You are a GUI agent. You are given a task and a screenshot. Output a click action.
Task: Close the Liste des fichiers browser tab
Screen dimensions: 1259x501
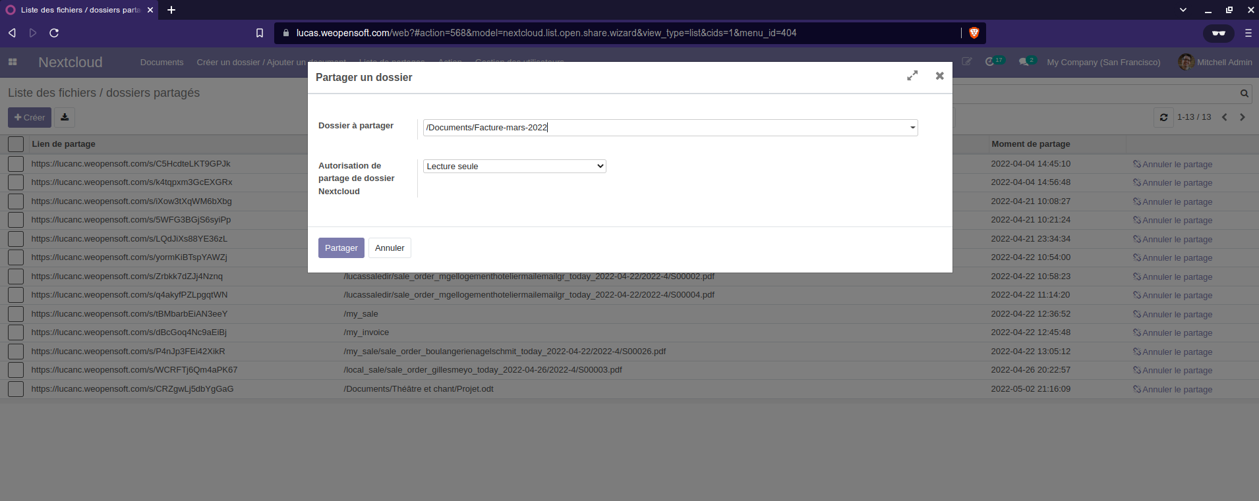coord(150,10)
